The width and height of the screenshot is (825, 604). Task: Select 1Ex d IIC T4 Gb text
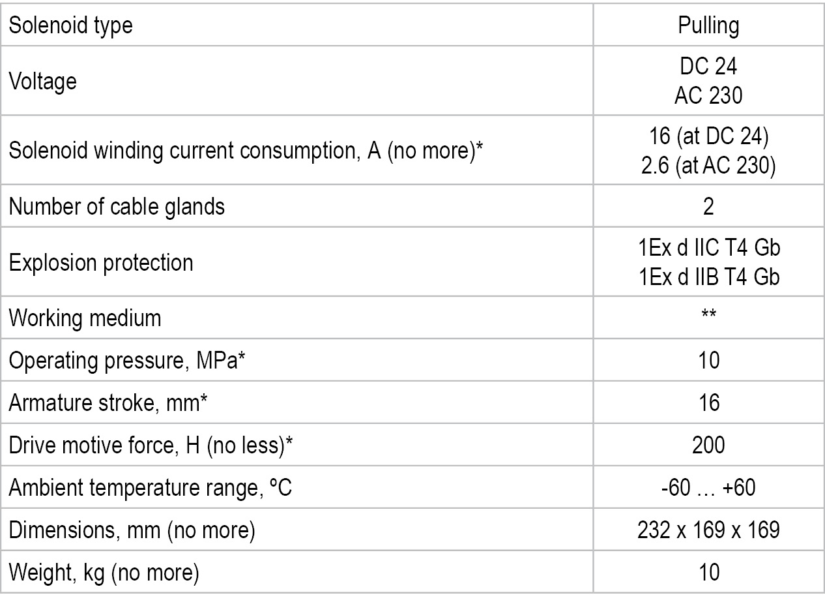coord(708,249)
